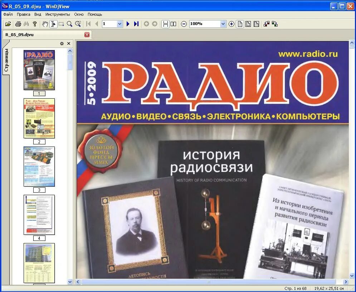The width and height of the screenshot is (356, 292).
Task: Click the horizontal scrollbar thumb
Action: point(209,282)
